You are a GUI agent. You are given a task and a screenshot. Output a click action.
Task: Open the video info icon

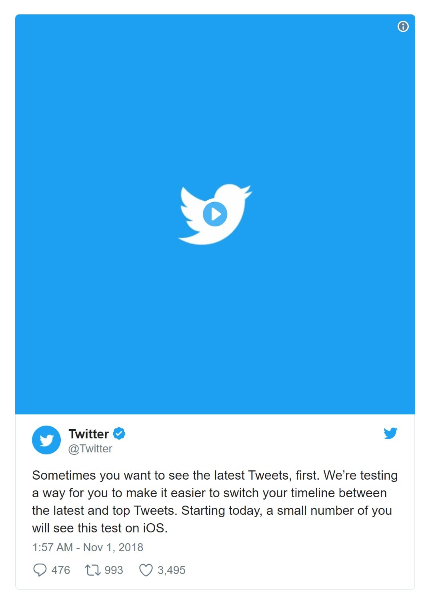pos(403,26)
